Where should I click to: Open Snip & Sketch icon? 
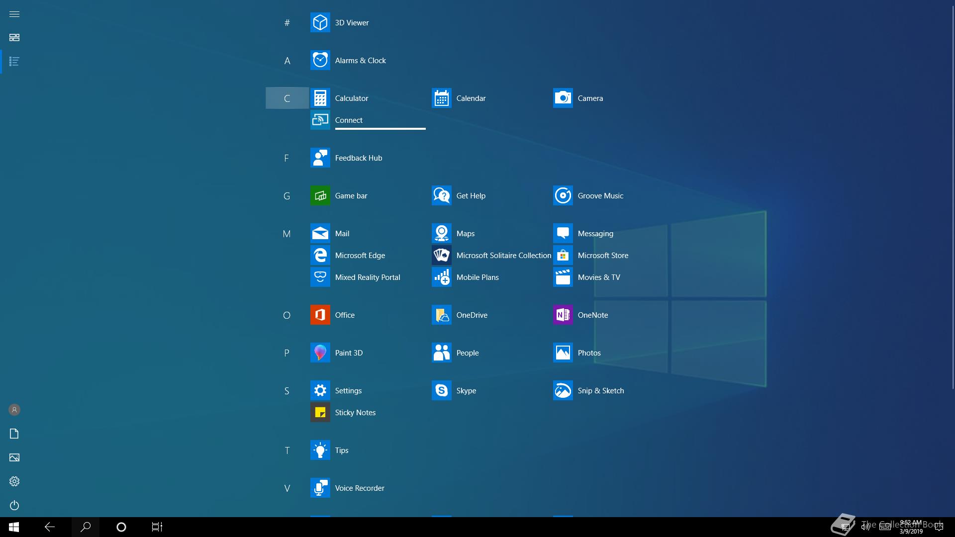[563, 390]
